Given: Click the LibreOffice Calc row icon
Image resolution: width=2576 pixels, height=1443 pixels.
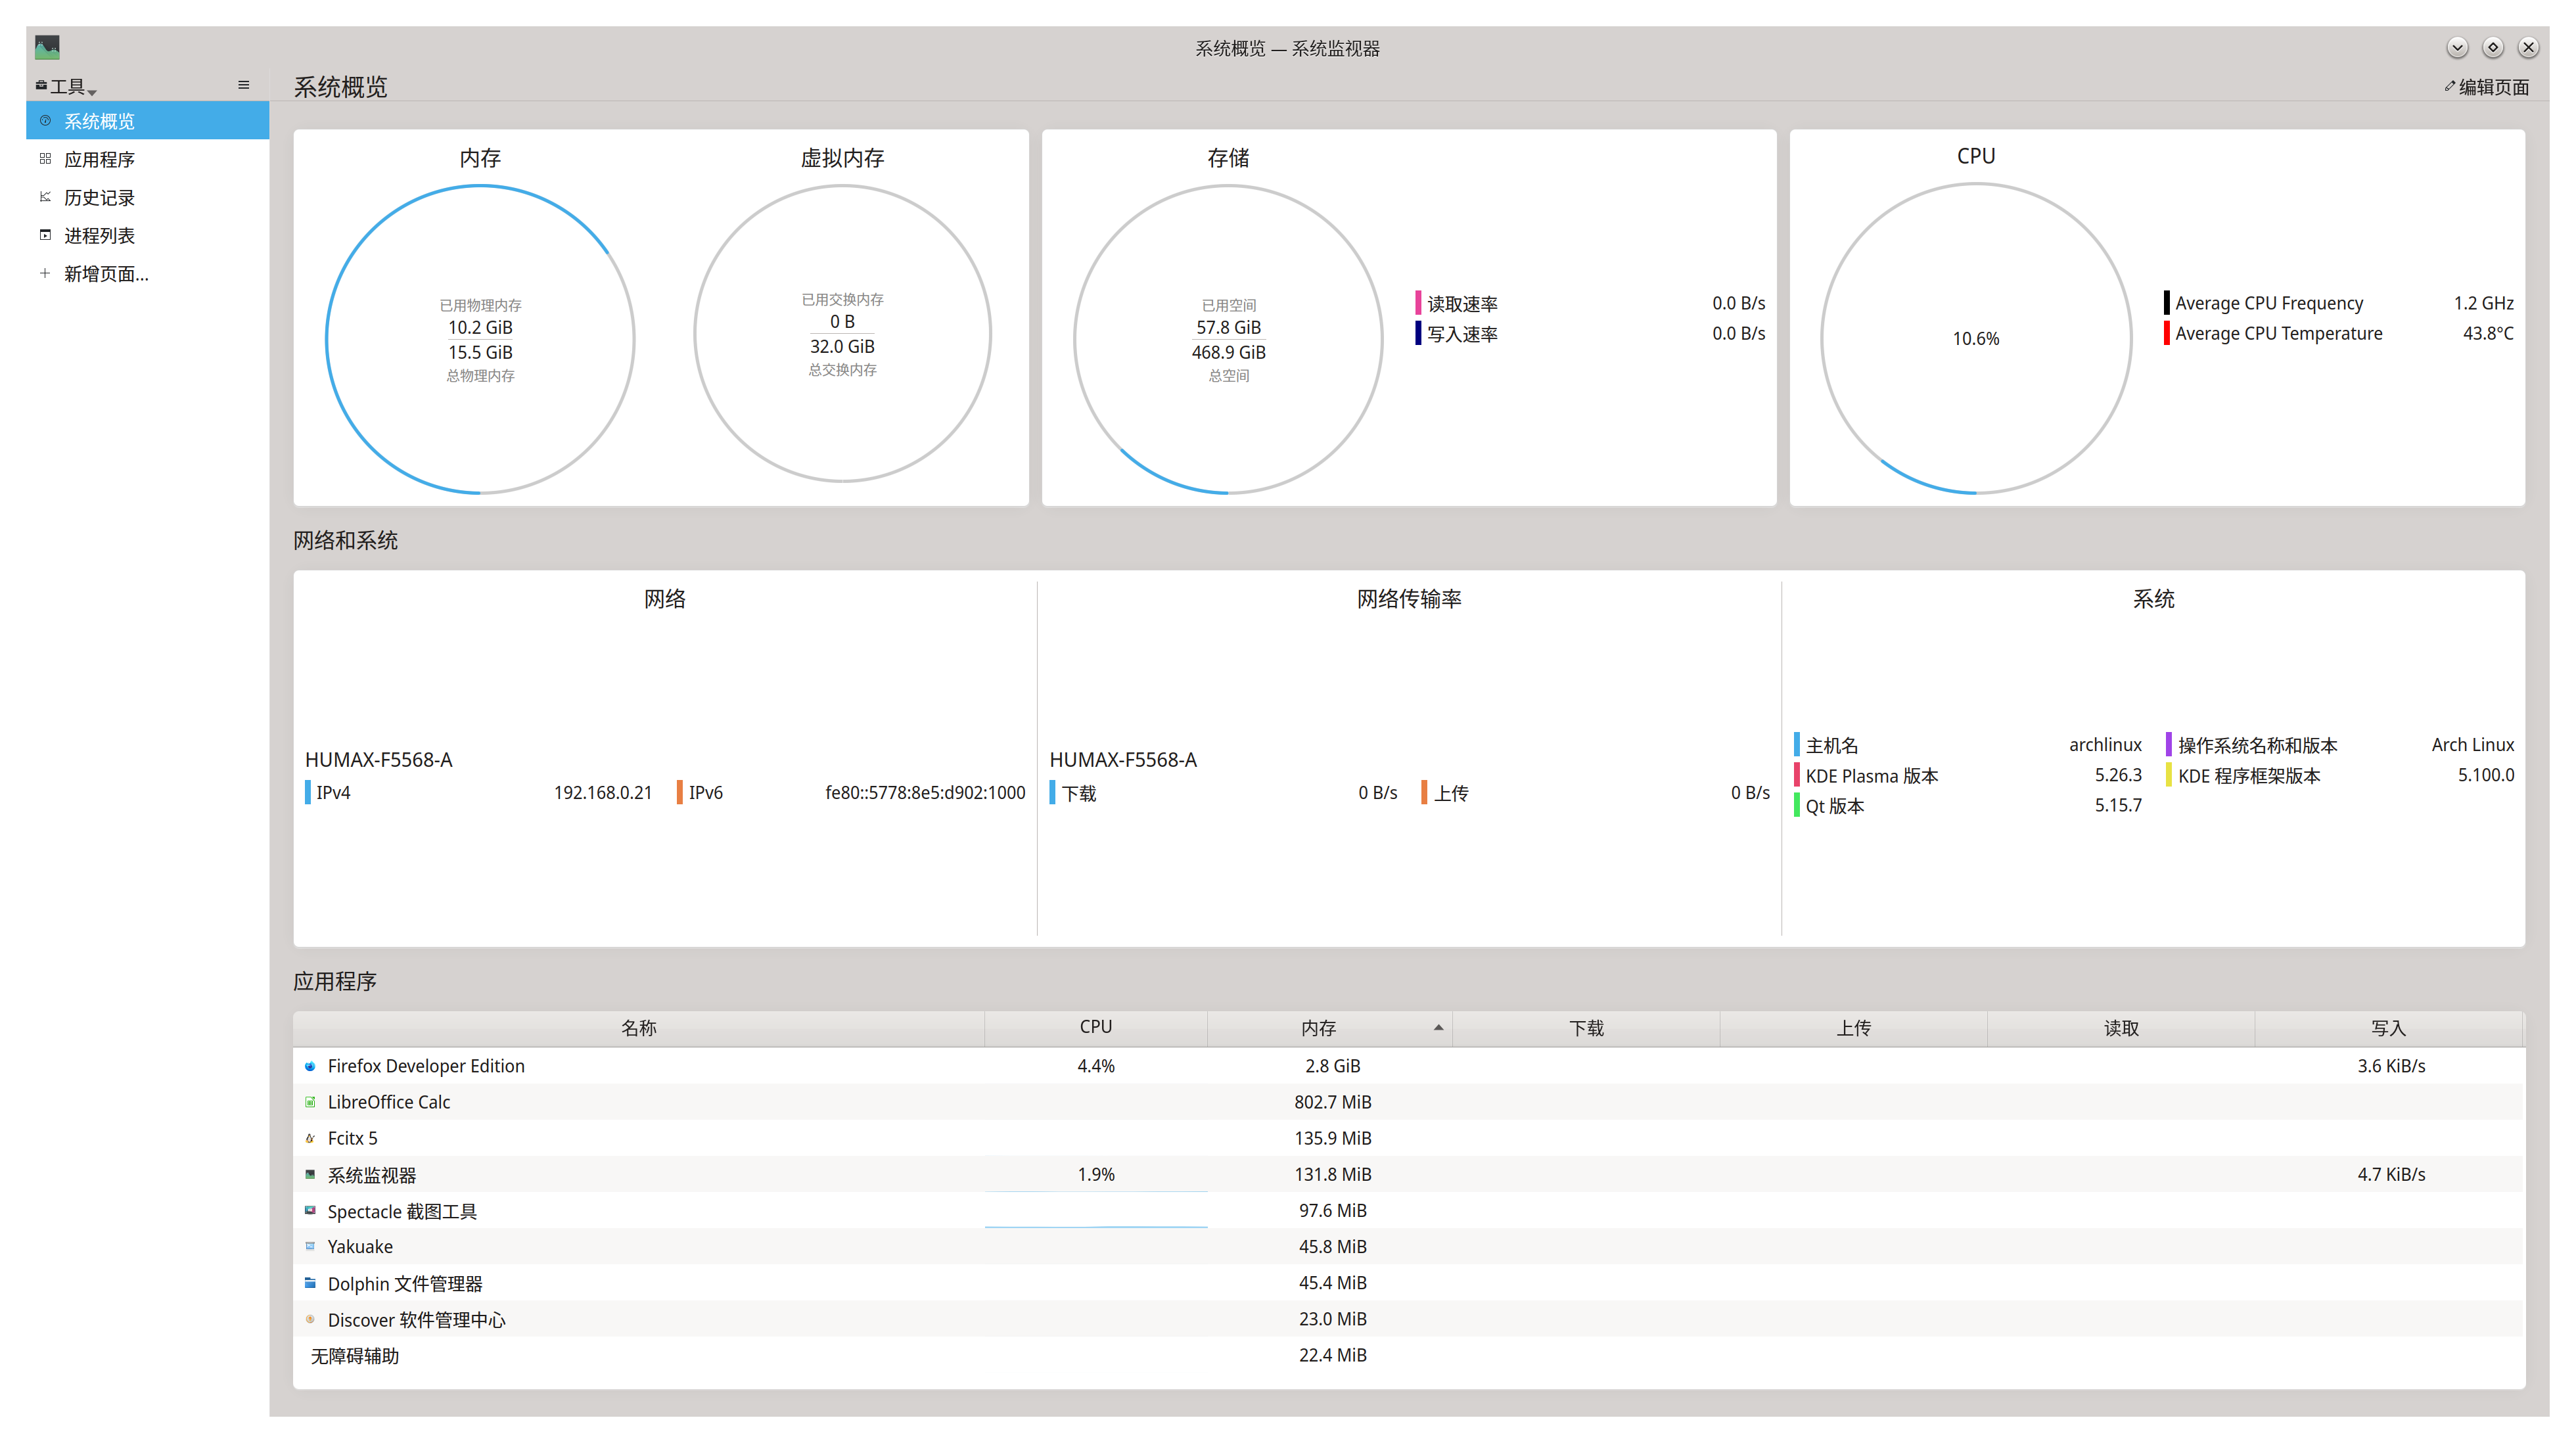Looking at the screenshot, I should [x=310, y=1102].
